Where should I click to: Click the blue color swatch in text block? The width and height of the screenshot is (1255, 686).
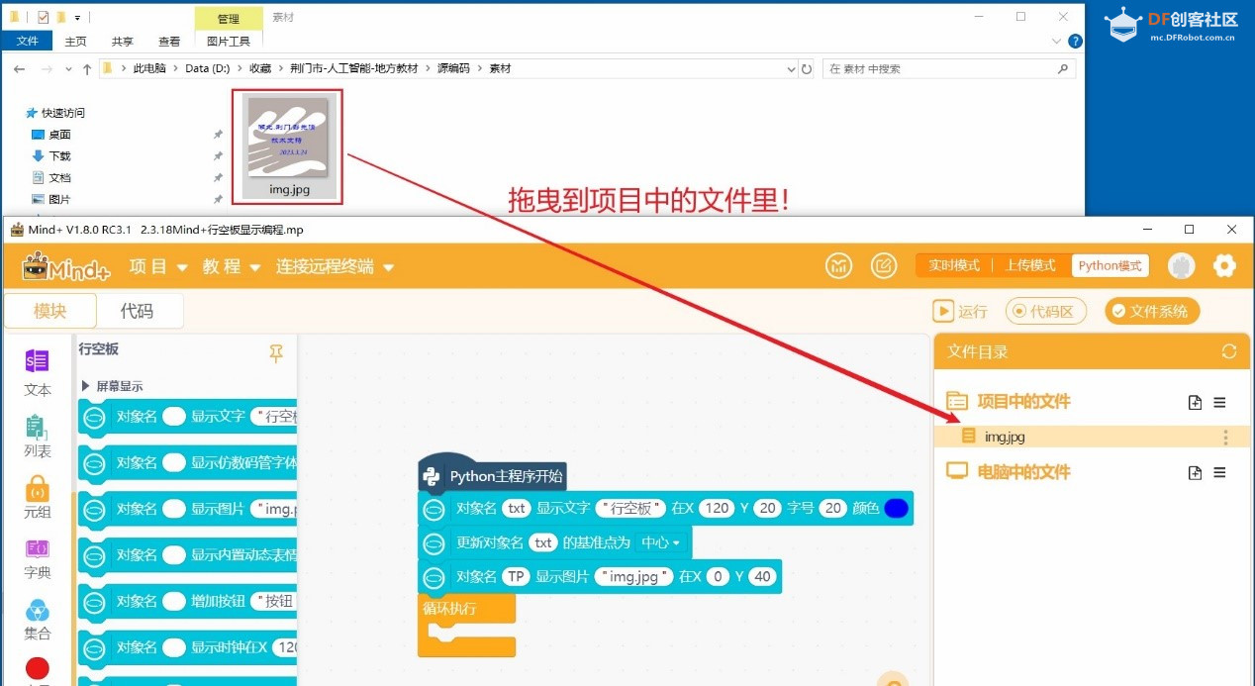tap(896, 508)
